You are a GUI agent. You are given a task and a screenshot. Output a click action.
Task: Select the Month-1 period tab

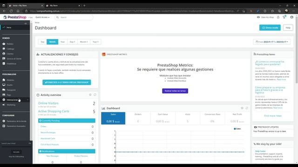point(84,42)
